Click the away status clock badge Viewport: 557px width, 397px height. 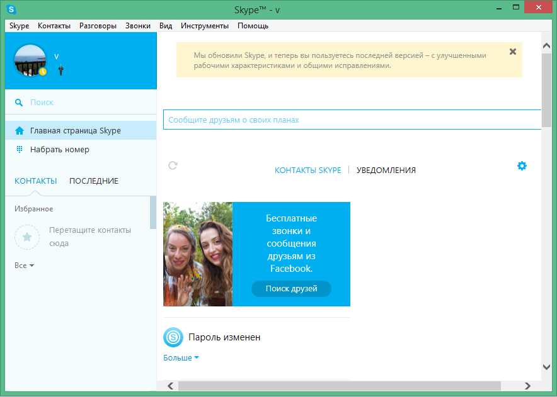[43, 71]
